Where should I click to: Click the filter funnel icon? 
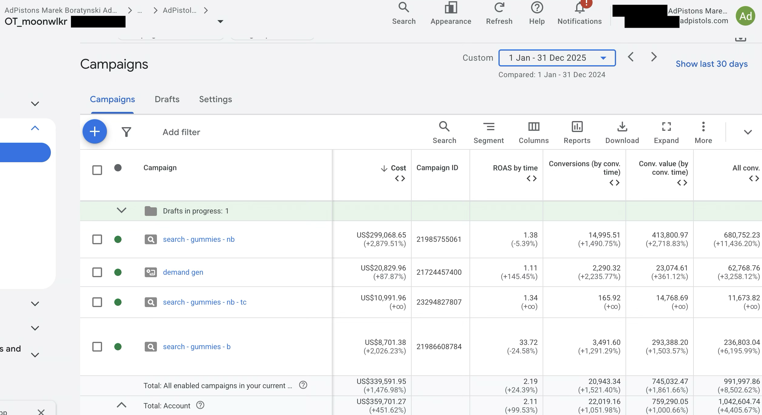click(126, 132)
